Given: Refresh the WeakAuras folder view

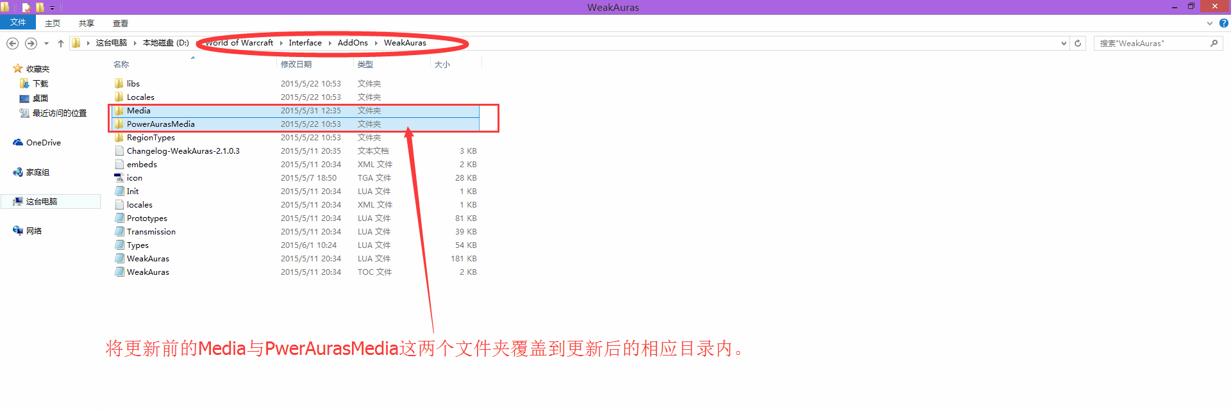Looking at the screenshot, I should coord(1078,44).
